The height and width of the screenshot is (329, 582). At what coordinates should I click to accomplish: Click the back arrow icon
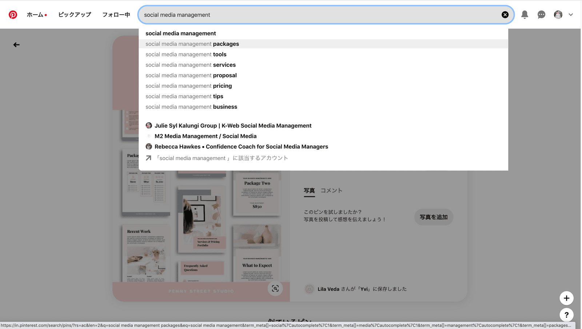(x=16, y=45)
